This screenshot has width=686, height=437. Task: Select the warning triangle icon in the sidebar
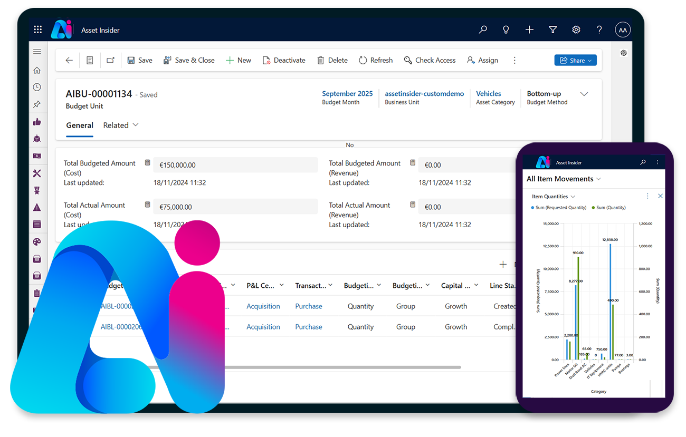pyautogui.click(x=37, y=207)
